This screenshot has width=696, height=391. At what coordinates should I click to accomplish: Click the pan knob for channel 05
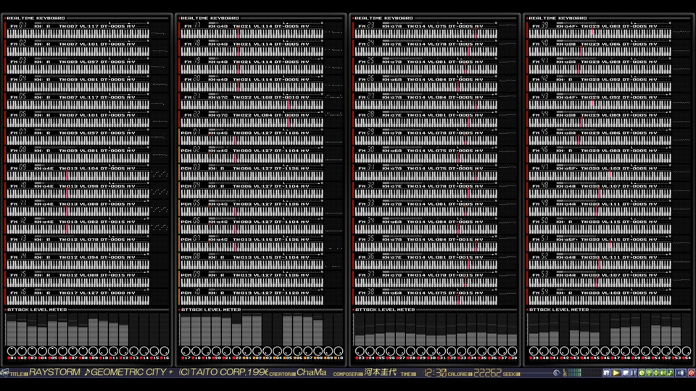[x=52, y=350]
